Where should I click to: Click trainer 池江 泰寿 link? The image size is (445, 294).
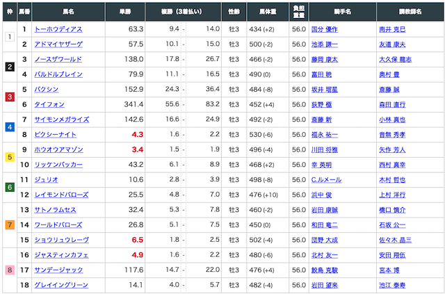click(392, 285)
